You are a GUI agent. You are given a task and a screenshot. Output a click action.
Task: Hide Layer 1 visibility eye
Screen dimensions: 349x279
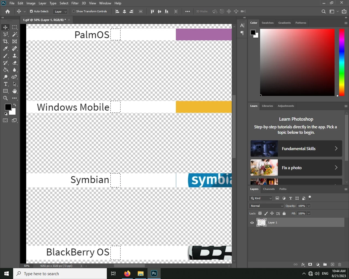pos(252,223)
